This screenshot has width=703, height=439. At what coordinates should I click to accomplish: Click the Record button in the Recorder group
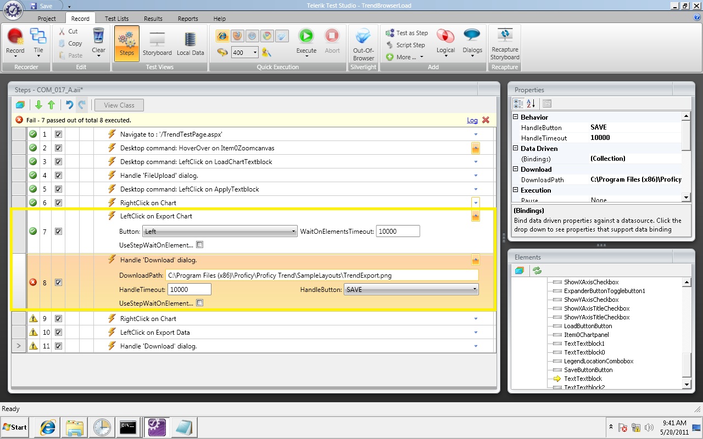[x=15, y=42]
